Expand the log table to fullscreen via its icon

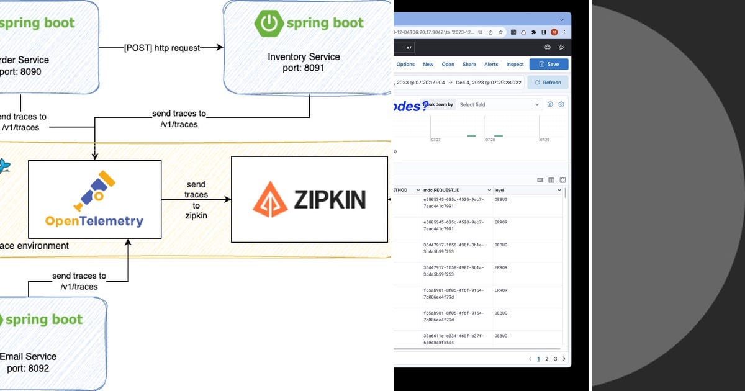[x=562, y=180]
